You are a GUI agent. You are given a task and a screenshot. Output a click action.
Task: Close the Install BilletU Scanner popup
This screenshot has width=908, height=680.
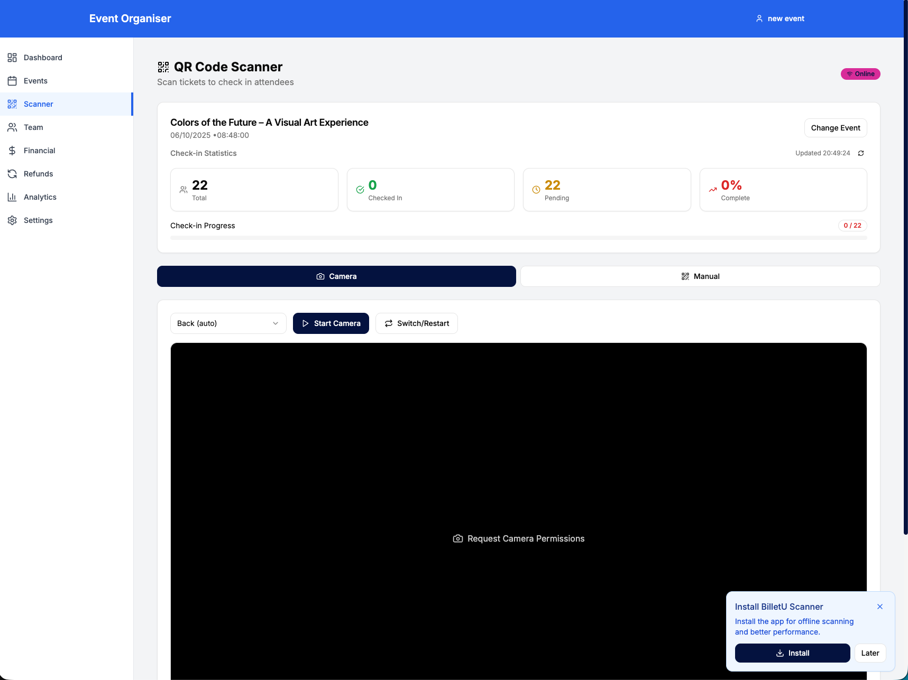pos(880,607)
